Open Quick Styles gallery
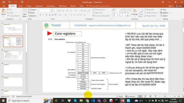 point(141,13)
